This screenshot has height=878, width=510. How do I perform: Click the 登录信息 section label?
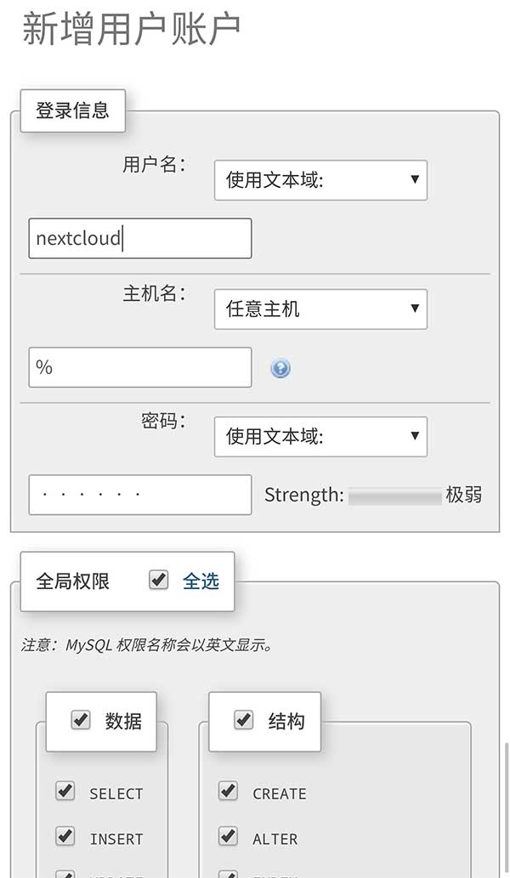point(72,109)
